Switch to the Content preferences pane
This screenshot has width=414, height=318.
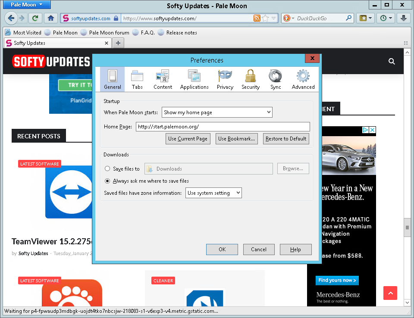(163, 79)
